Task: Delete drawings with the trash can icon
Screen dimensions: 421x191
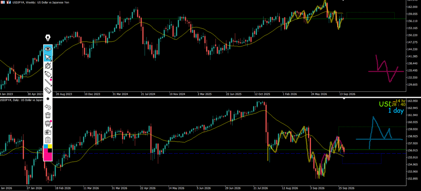Action: pos(48,115)
